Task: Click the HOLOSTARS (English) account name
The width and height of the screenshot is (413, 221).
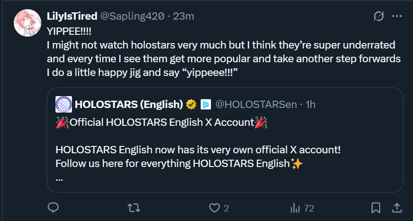Action: (x=128, y=104)
